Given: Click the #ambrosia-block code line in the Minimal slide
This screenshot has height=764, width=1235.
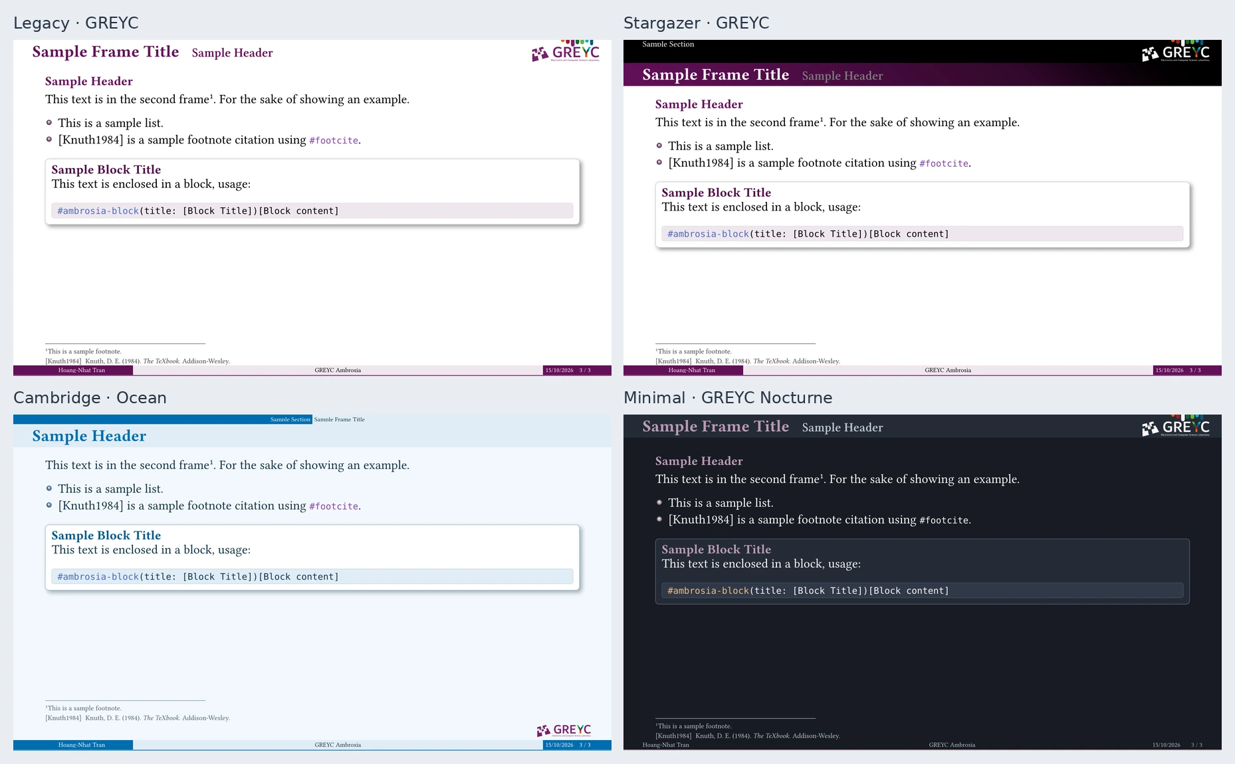Looking at the screenshot, I should (923, 591).
